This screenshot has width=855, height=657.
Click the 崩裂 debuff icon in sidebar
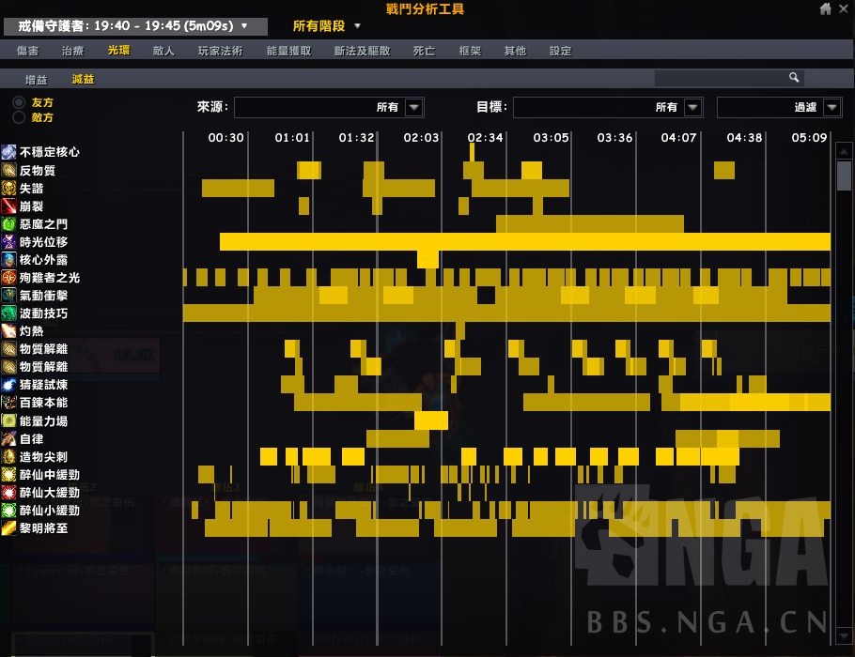[8, 206]
